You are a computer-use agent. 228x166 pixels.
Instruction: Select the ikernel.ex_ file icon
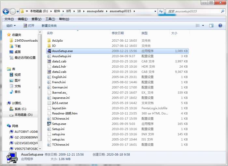[x=49, y=92]
